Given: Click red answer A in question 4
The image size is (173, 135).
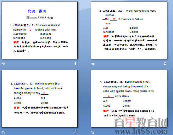Looking at the screenshot, I should click(x=109, y=96).
